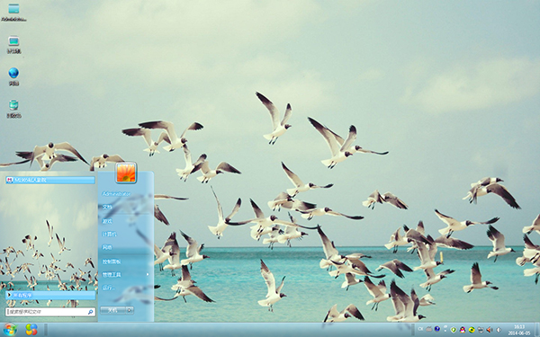
Task: Click the Shut down button
Action: click(113, 310)
